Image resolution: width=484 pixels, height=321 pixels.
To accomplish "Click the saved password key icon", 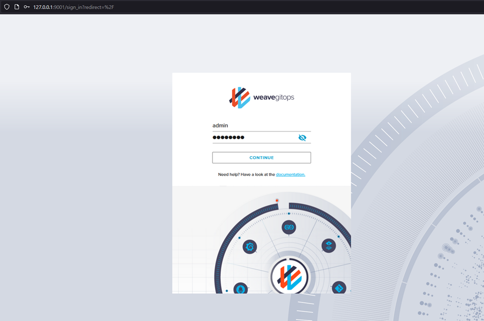I will pyautogui.click(x=27, y=7).
